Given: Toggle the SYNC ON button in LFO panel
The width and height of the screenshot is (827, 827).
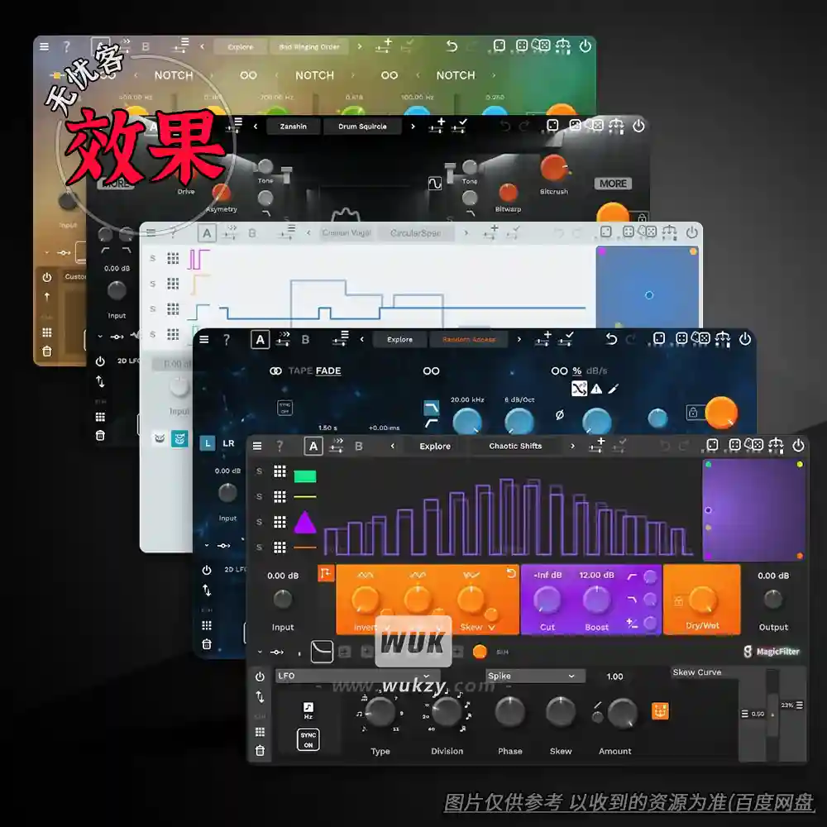Looking at the screenshot, I should pyautogui.click(x=308, y=739).
